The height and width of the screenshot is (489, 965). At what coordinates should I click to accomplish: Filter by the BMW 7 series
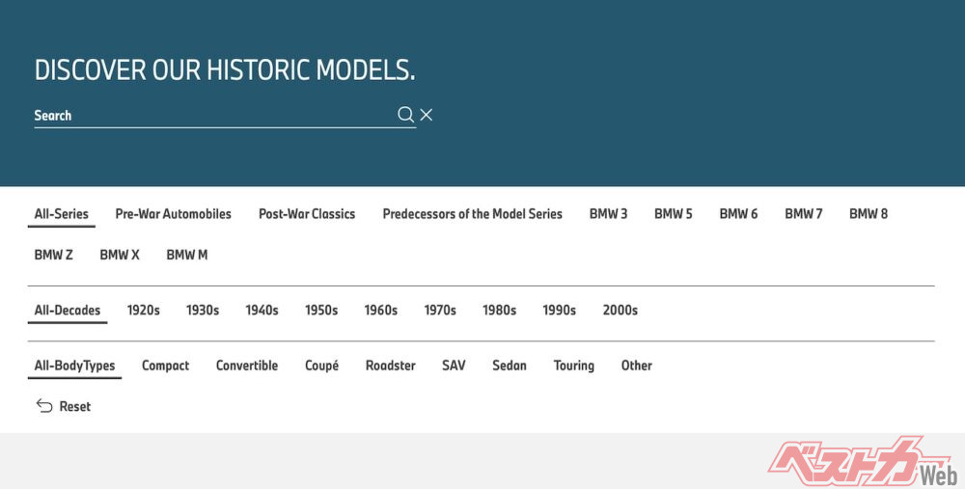[803, 214]
